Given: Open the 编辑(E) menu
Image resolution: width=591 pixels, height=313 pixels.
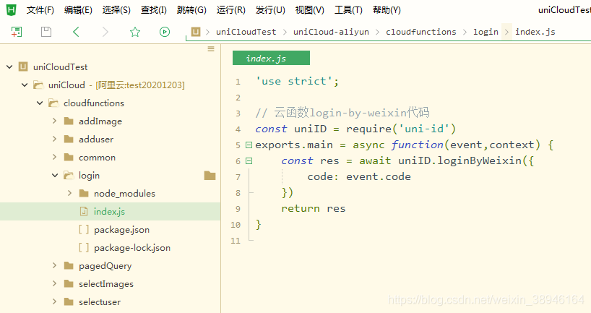Looking at the screenshot, I should (78, 10).
